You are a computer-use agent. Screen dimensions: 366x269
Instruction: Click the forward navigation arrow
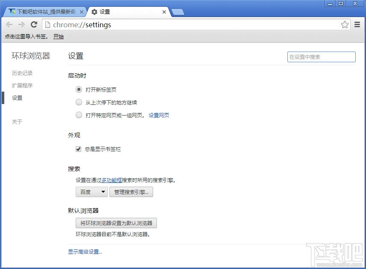[21, 24]
